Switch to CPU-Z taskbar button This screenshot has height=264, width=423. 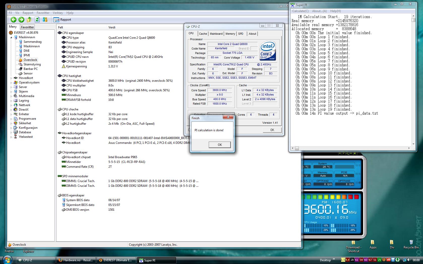point(36,260)
